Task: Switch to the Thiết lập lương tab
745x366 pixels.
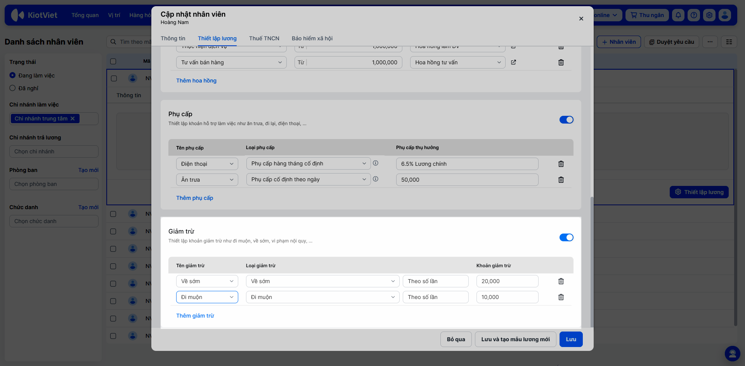Action: 217,38
